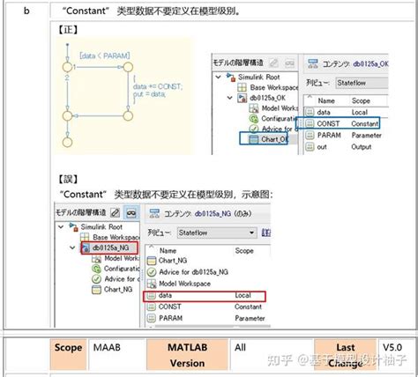The height and width of the screenshot is (377, 418).
Task: Open Stateflow column view dropdown in db0125a_OK pane
Action: (x=362, y=83)
